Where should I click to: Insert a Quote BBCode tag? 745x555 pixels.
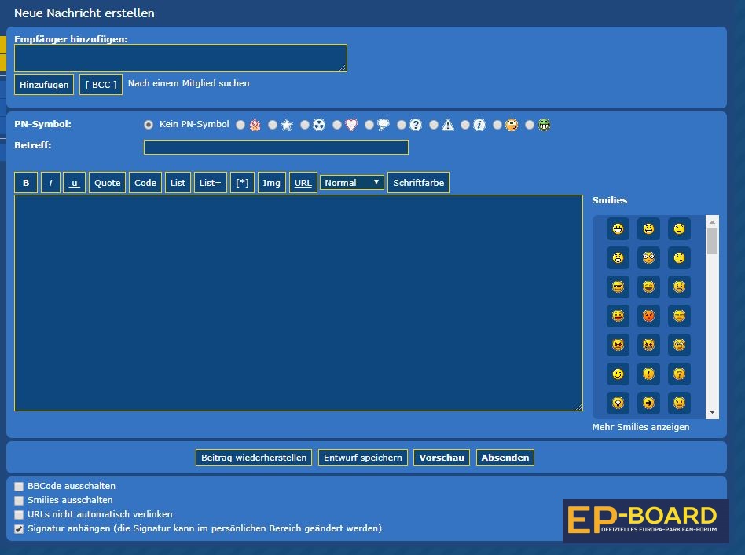click(107, 183)
